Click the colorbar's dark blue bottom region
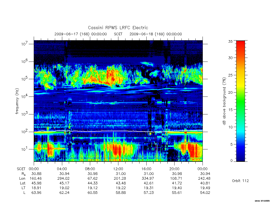270x202 pixels. [x=240, y=157]
